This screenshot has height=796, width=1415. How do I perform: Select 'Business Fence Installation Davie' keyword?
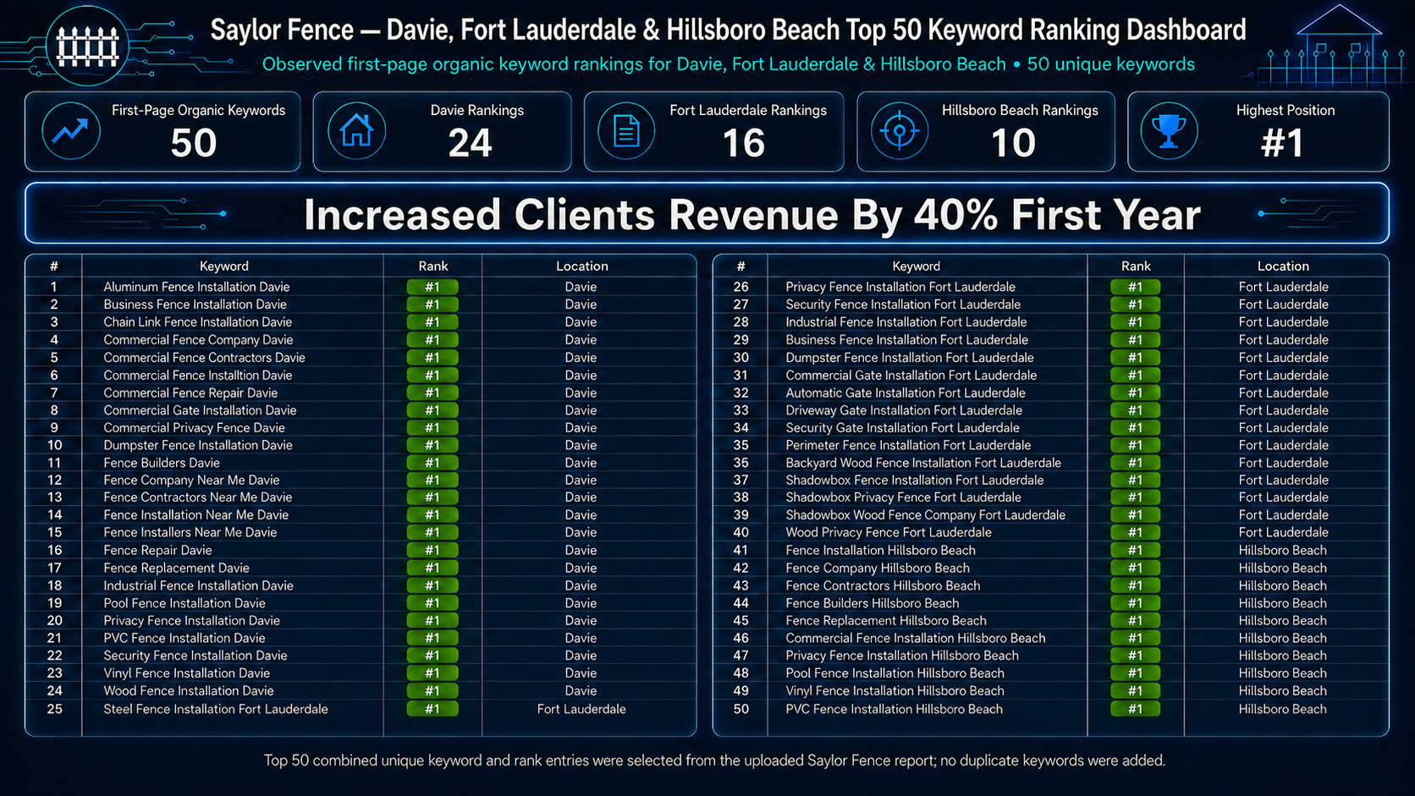coord(195,305)
